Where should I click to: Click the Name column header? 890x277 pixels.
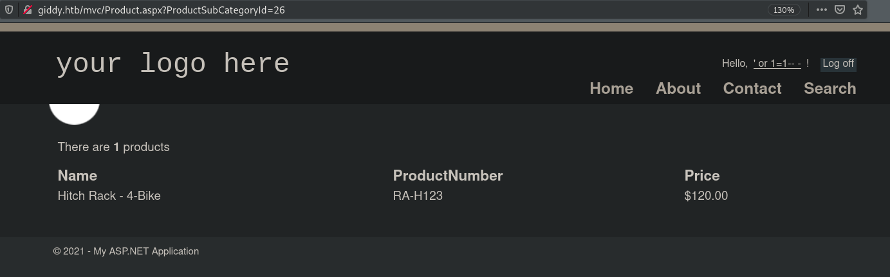tap(77, 175)
